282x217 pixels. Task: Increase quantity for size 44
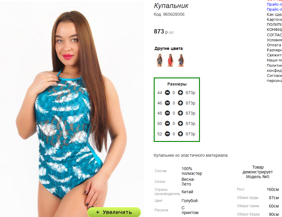180,93
